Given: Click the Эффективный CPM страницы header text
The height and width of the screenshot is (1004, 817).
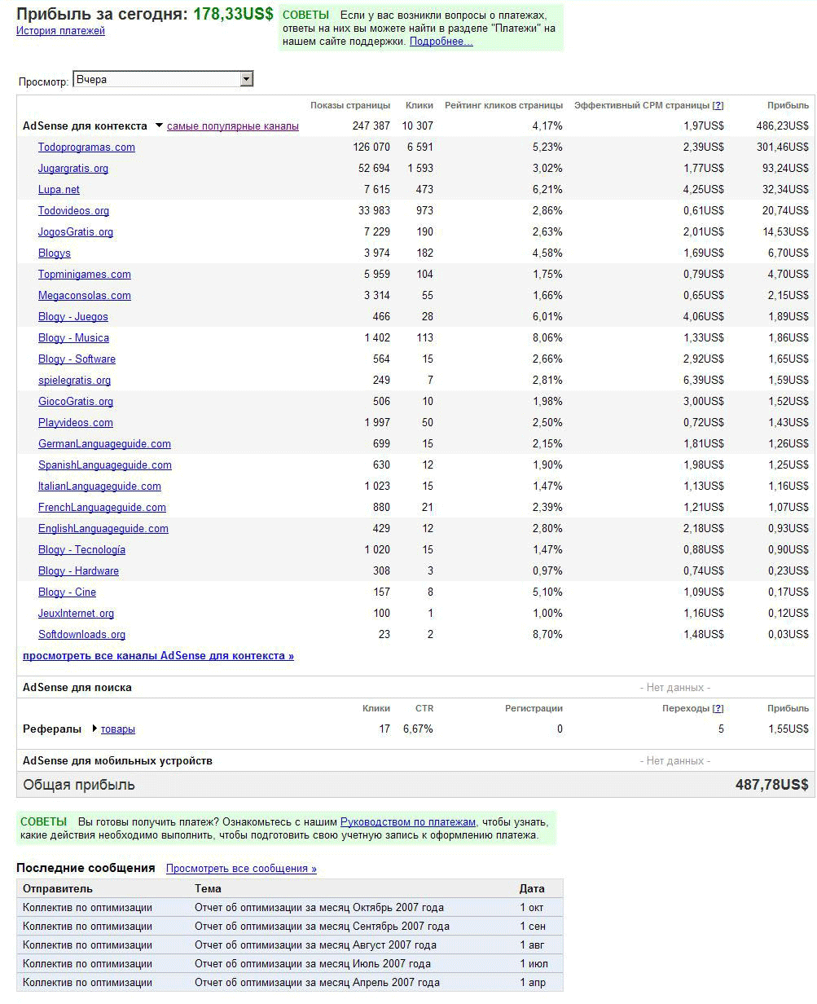Looking at the screenshot, I should click(641, 105).
